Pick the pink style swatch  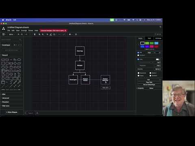click(152, 47)
